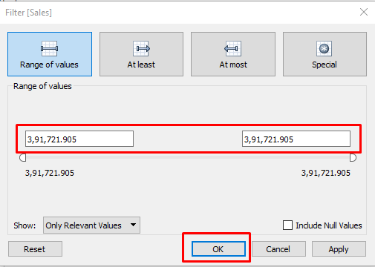The height and width of the screenshot is (267, 375).
Task: Apply the filter settings
Action: point(339,249)
